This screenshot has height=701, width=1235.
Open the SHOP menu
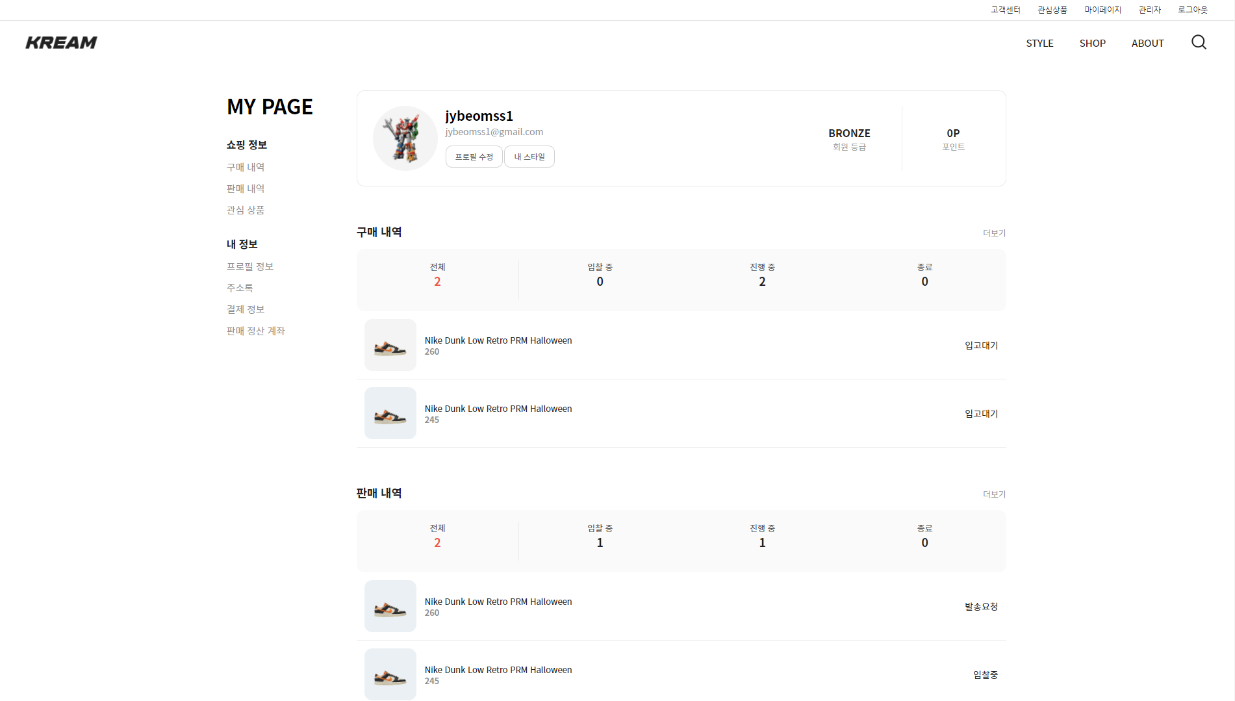[x=1092, y=43]
